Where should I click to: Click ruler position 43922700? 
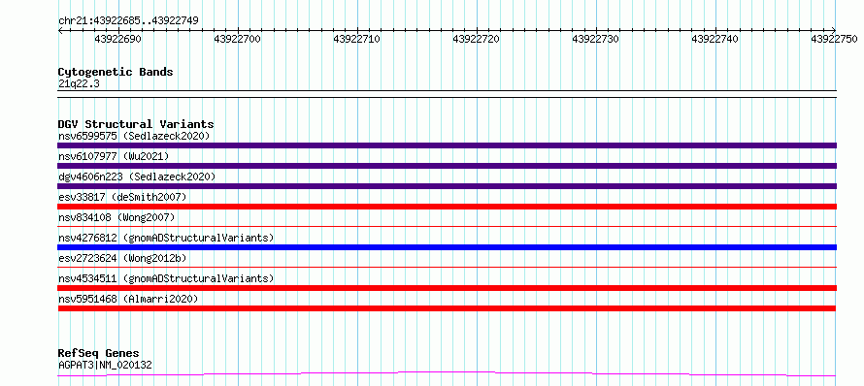238,39
